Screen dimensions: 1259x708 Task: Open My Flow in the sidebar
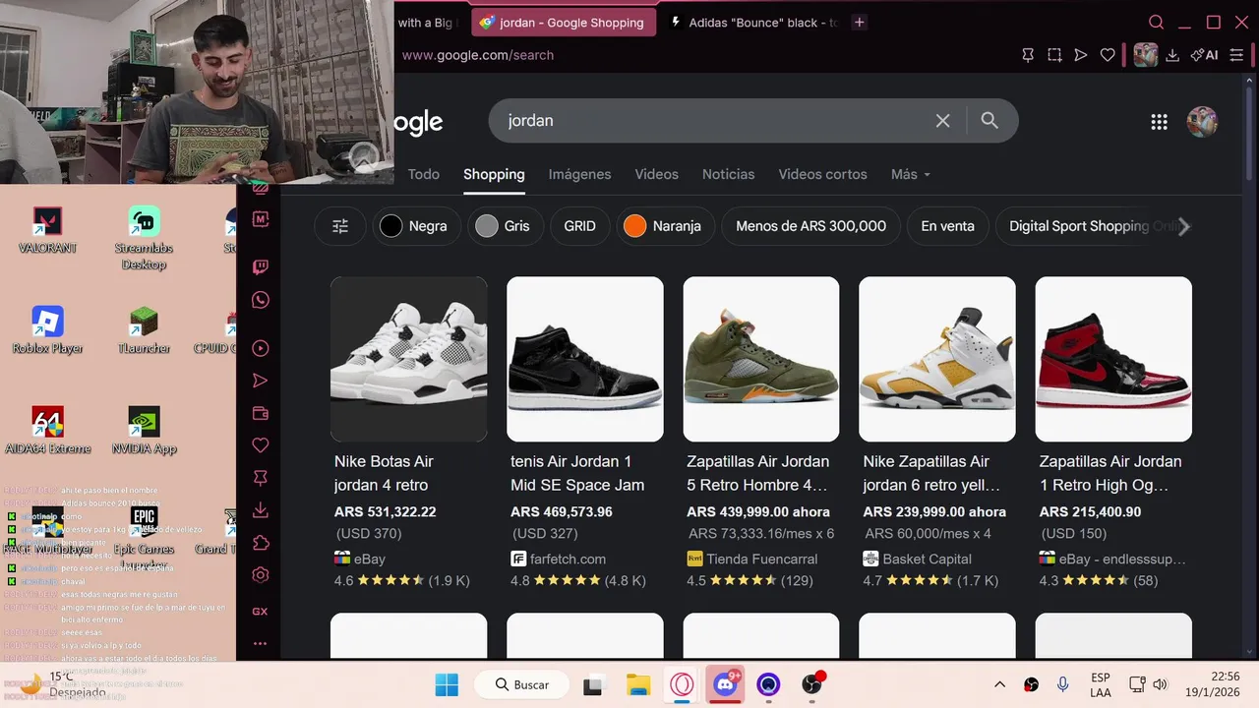[261, 381]
